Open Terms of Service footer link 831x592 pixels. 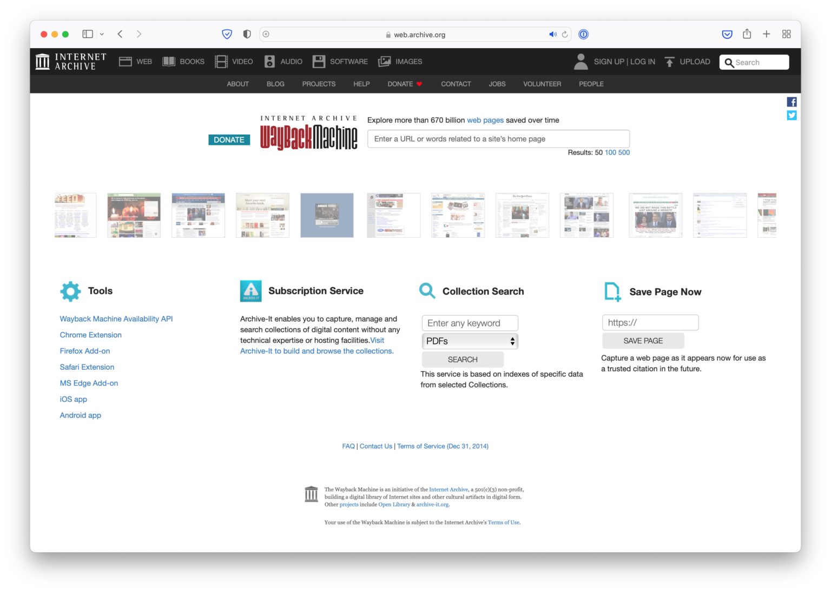click(443, 446)
